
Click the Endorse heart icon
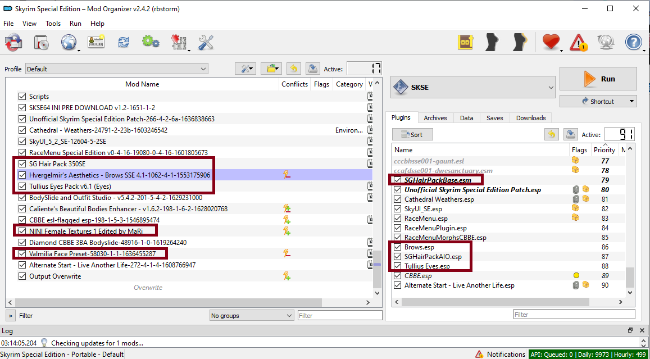(551, 42)
